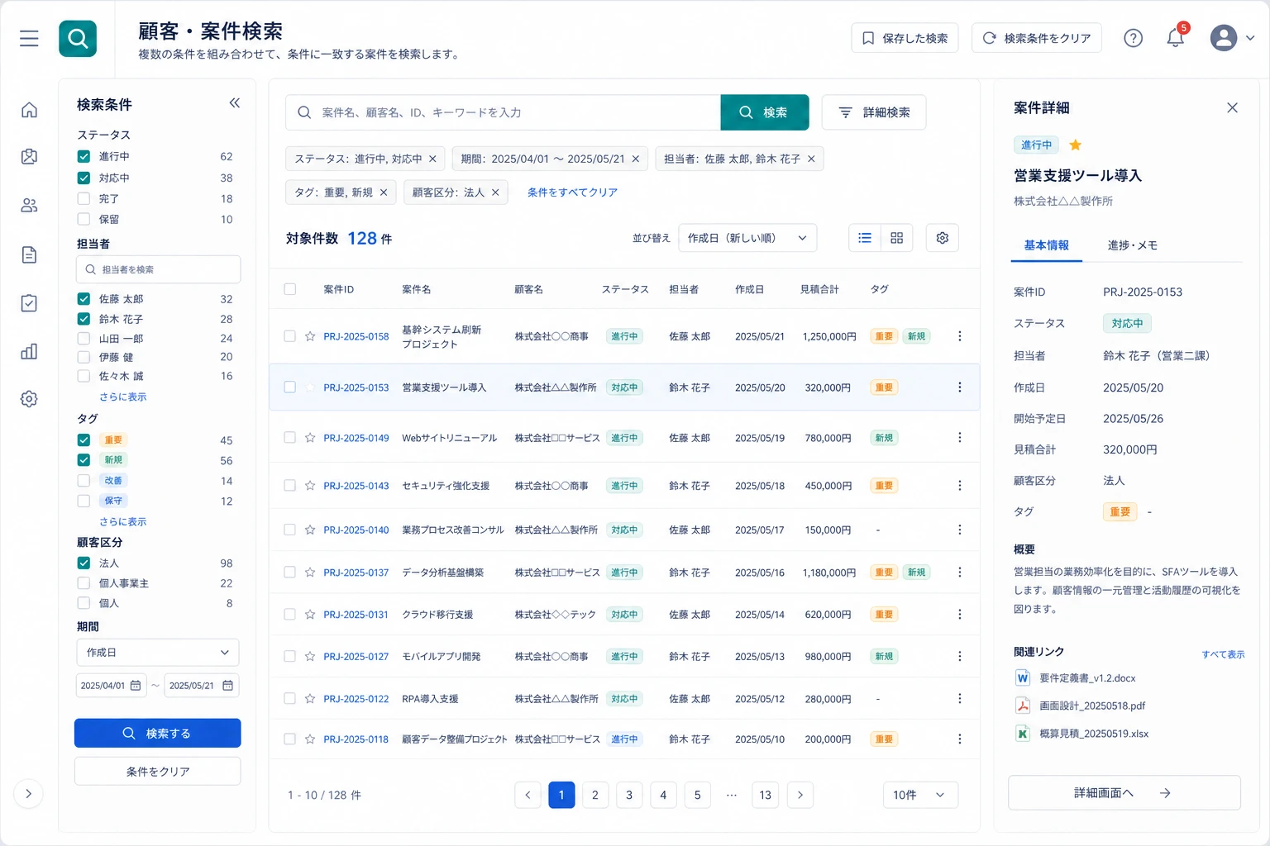The width and height of the screenshot is (1270, 846).
Task: Open the notifications bell icon
Action: pos(1175,38)
